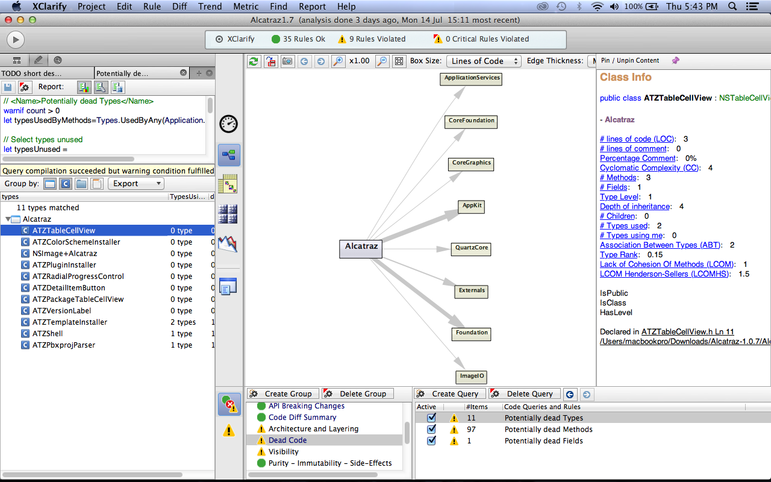Open the Trend menu
Image resolution: width=771 pixels, height=482 pixels.
click(x=210, y=7)
